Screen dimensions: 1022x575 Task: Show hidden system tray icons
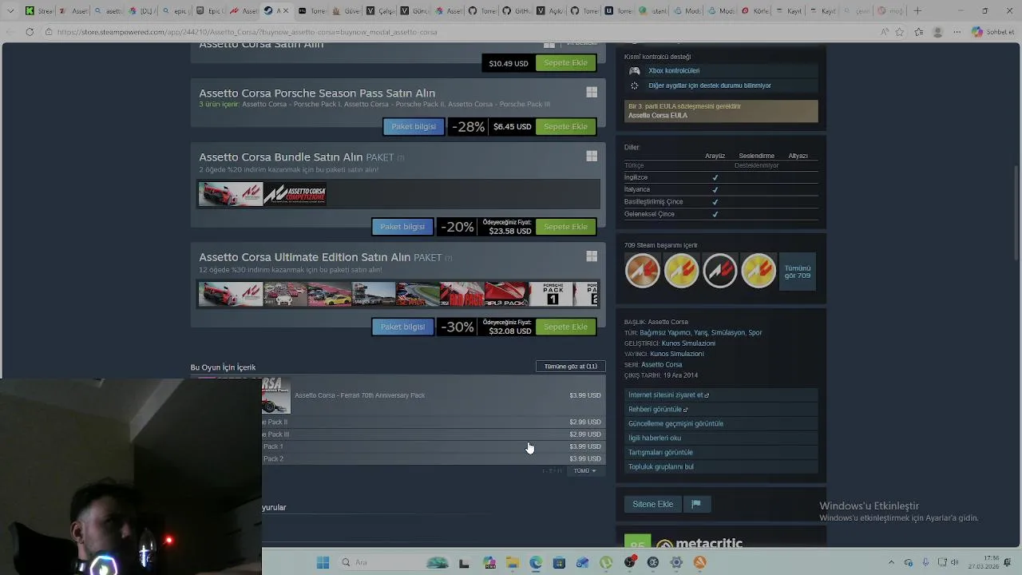(x=891, y=562)
